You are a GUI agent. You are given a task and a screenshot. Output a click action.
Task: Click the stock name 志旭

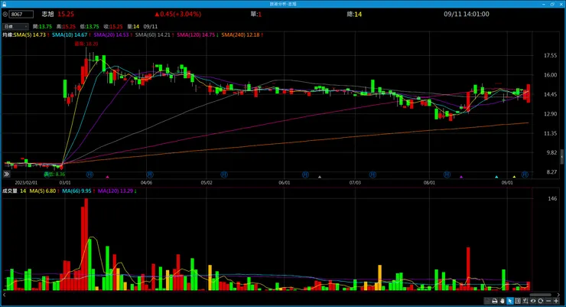pyautogui.click(x=47, y=14)
